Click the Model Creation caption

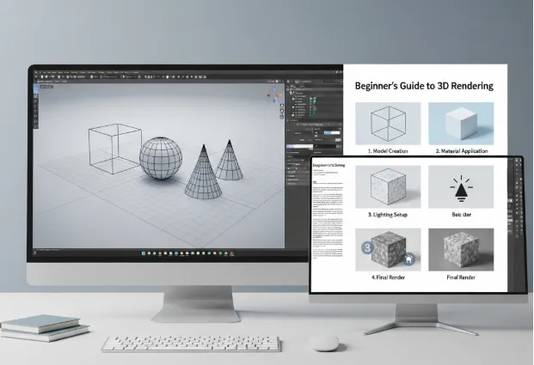[388, 150]
